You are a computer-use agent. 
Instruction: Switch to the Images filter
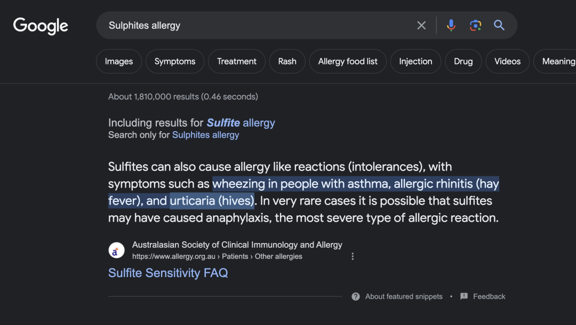coord(118,61)
